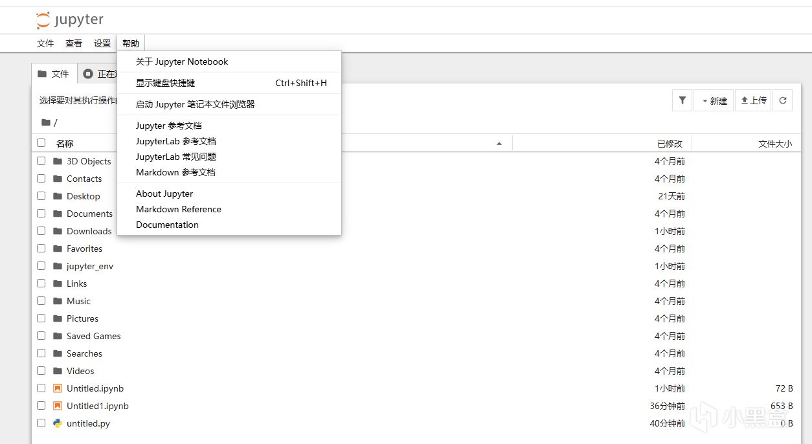The width and height of the screenshot is (812, 444).
Task: Check the Desktop row checkbox
Action: point(41,196)
